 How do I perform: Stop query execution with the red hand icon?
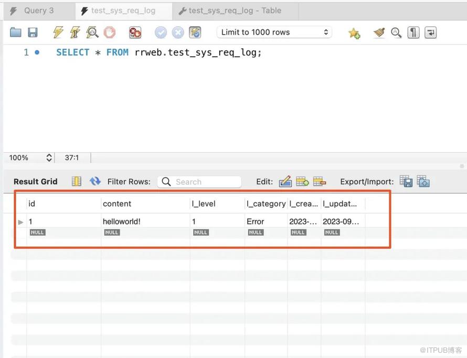(109, 33)
